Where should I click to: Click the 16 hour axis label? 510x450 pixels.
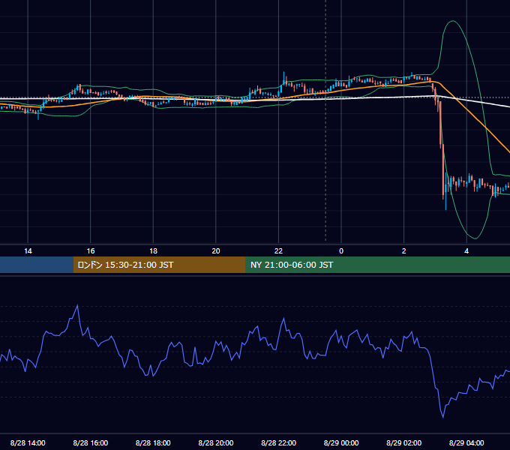(x=91, y=251)
